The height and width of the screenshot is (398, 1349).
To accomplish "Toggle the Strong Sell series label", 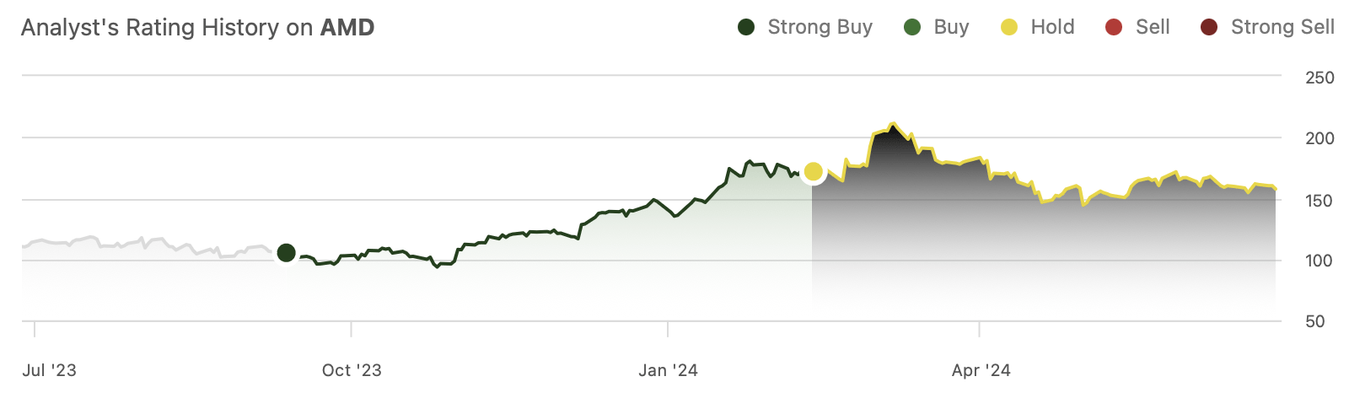I will [1282, 28].
